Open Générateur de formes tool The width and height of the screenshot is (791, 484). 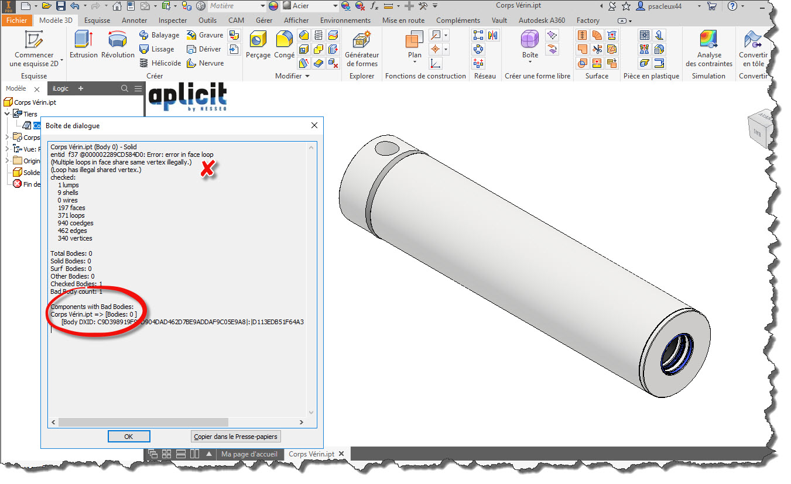pos(362,49)
